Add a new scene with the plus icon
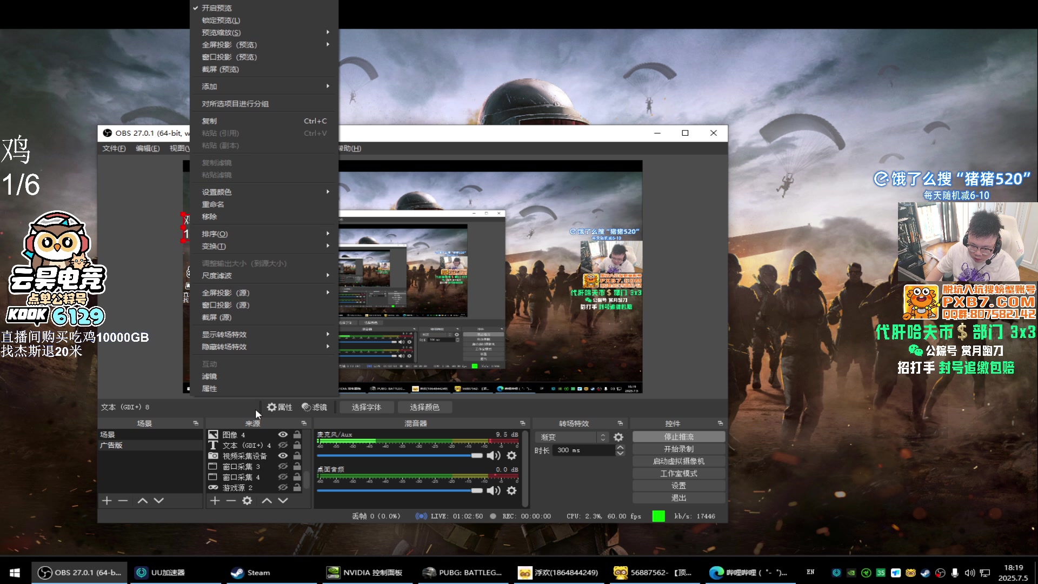This screenshot has height=584, width=1038. [107, 501]
